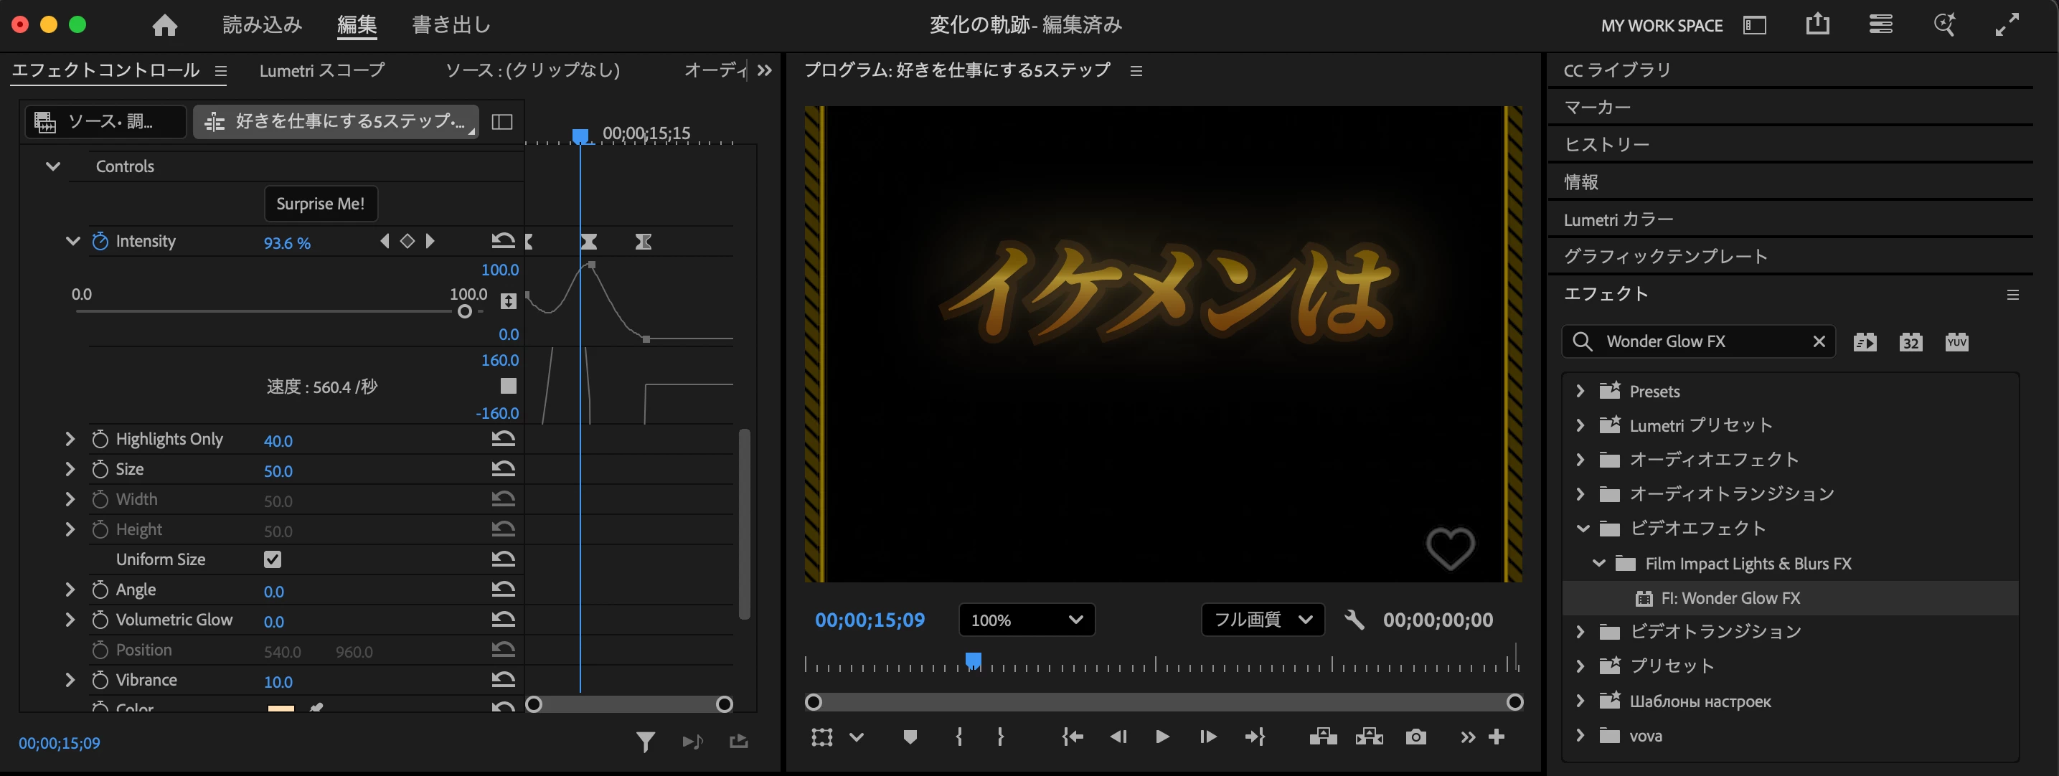Open the 100% zoom level dropdown
The image size is (2059, 776).
point(1027,620)
